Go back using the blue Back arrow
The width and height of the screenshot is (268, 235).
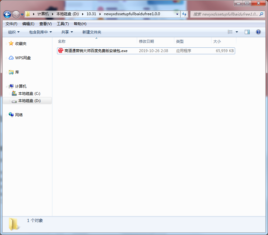[7, 14]
